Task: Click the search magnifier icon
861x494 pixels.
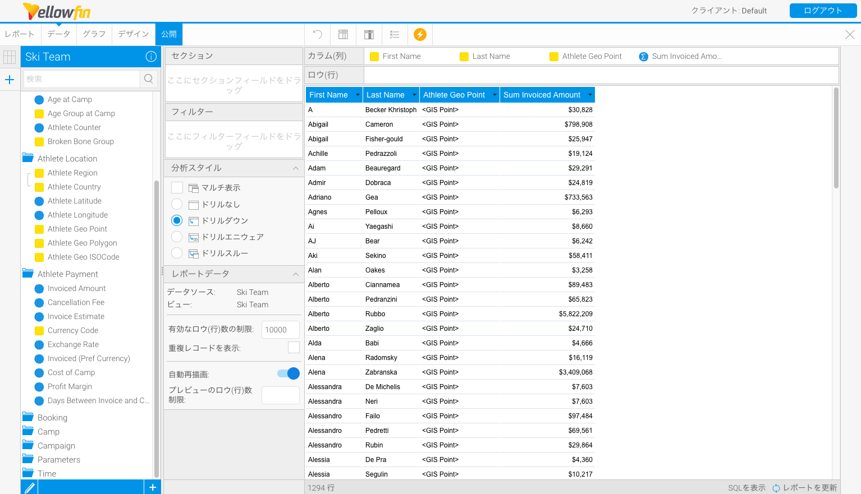Action: (149, 79)
